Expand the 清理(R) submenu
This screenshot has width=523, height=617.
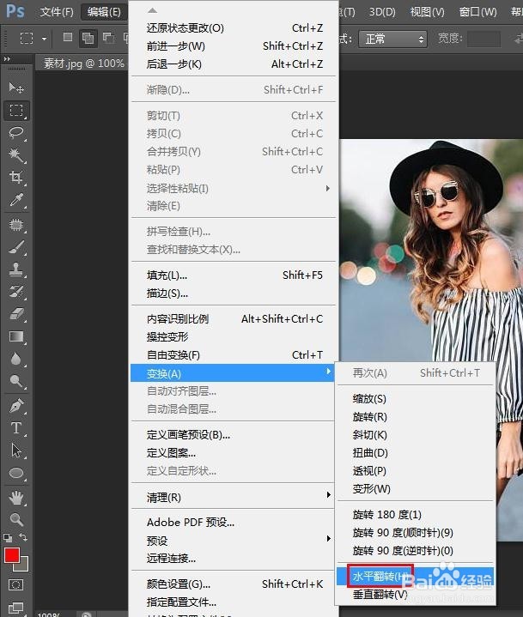233,498
